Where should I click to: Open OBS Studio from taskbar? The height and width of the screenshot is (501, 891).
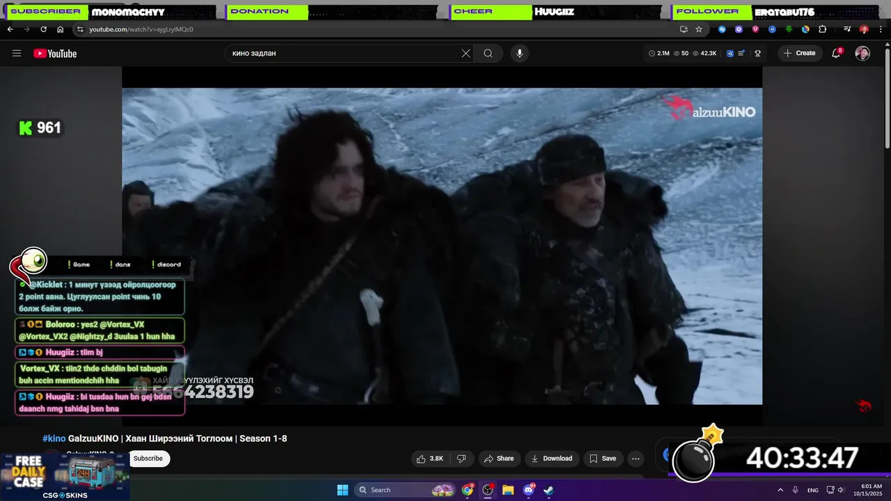point(488,490)
